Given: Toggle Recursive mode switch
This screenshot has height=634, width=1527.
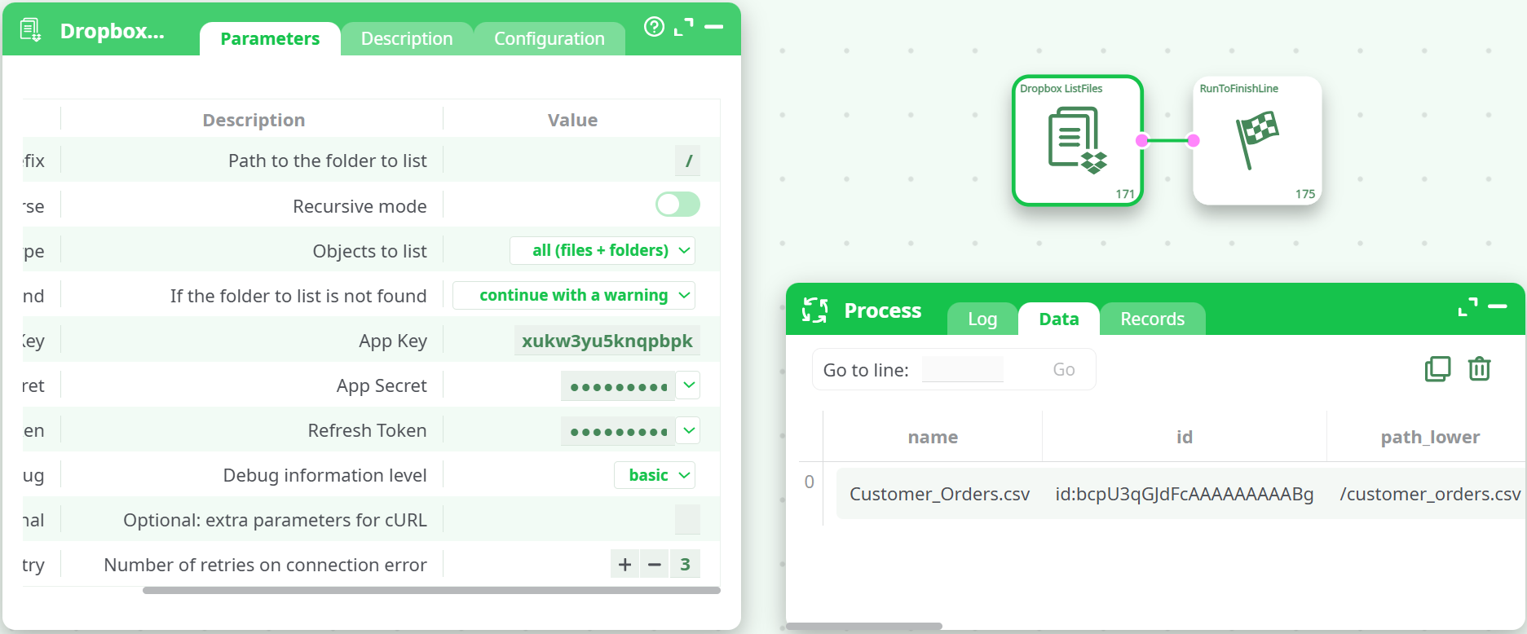Looking at the screenshot, I should pyautogui.click(x=677, y=205).
